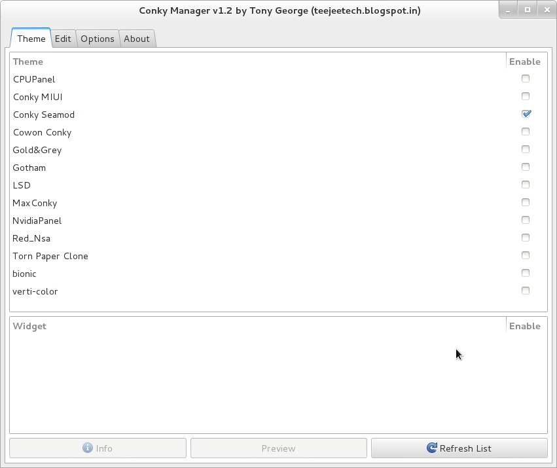Click the Refresh List button
The height and width of the screenshot is (468, 557).
tap(459, 448)
